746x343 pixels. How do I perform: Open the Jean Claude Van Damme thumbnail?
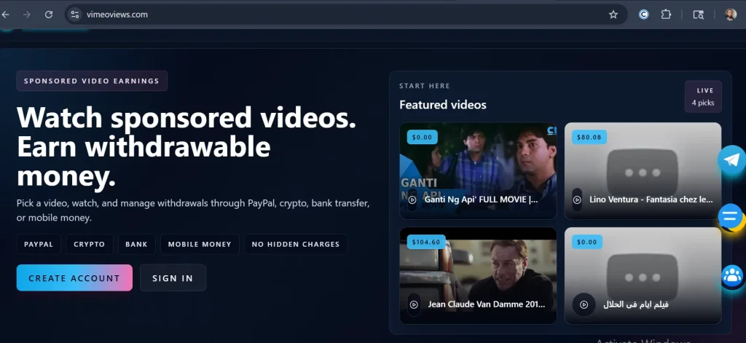(478, 275)
